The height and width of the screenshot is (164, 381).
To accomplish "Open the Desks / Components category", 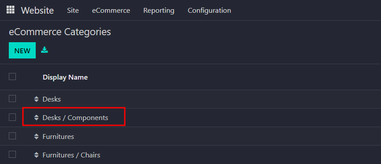I will pos(75,118).
